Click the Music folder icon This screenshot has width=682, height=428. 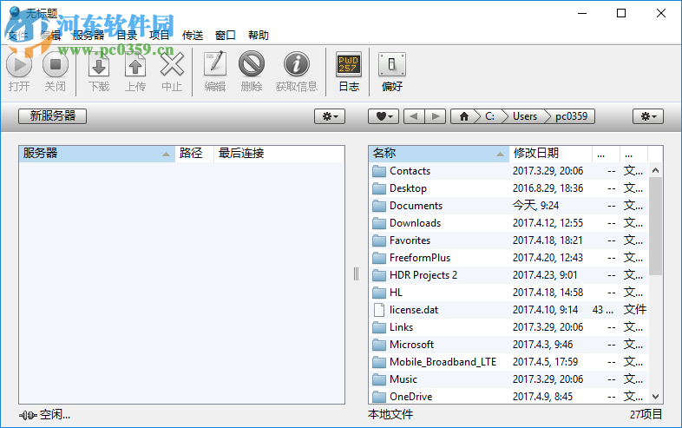point(379,379)
